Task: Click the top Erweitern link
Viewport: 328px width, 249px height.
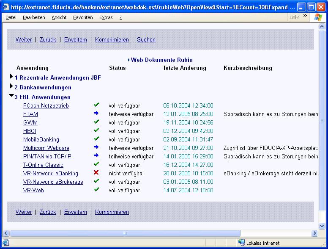Action: (76, 40)
